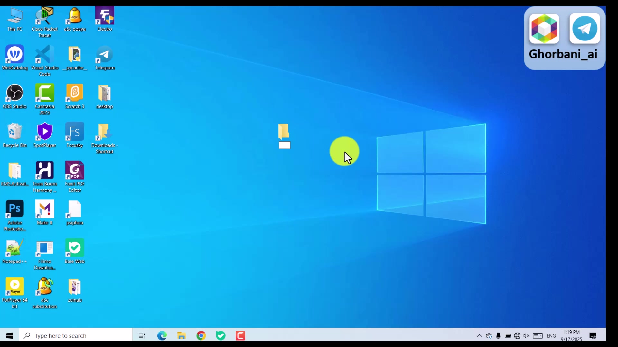Viewport: 618px width, 347px height.
Task: Click the Microsoft Edge taskbar icon
Action: coord(162,336)
